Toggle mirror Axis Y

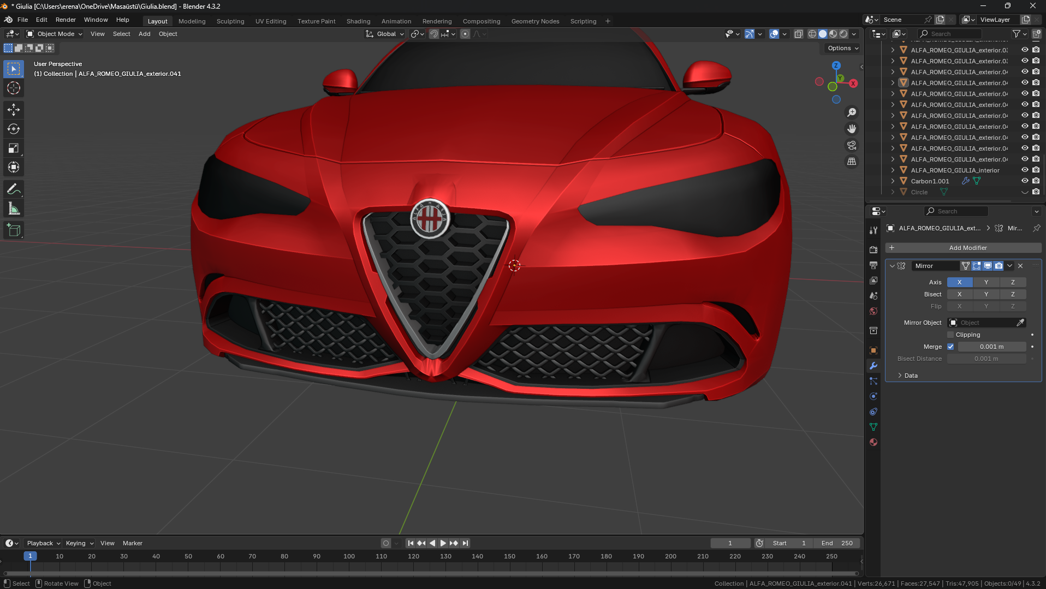(x=986, y=282)
